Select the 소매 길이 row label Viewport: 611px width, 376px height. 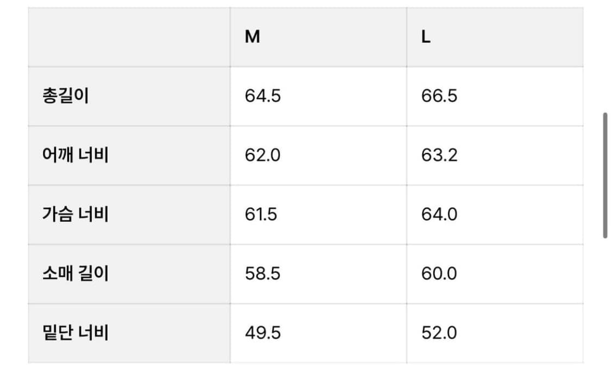click(x=75, y=273)
